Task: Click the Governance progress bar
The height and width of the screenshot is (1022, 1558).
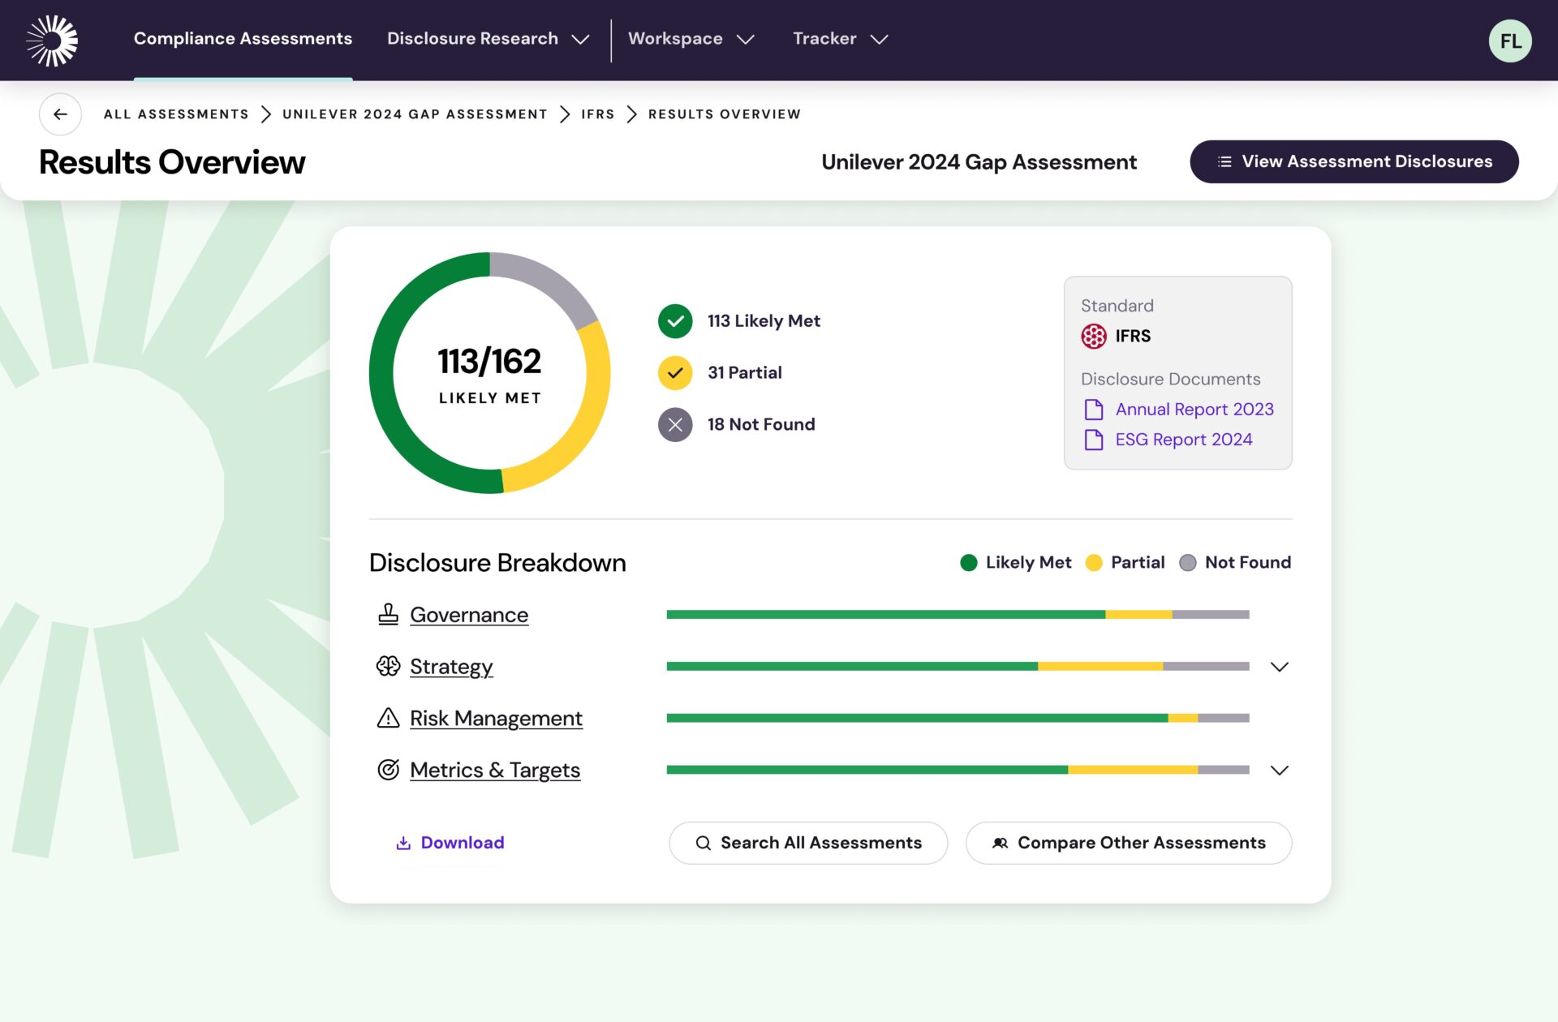Action: pyautogui.click(x=958, y=615)
